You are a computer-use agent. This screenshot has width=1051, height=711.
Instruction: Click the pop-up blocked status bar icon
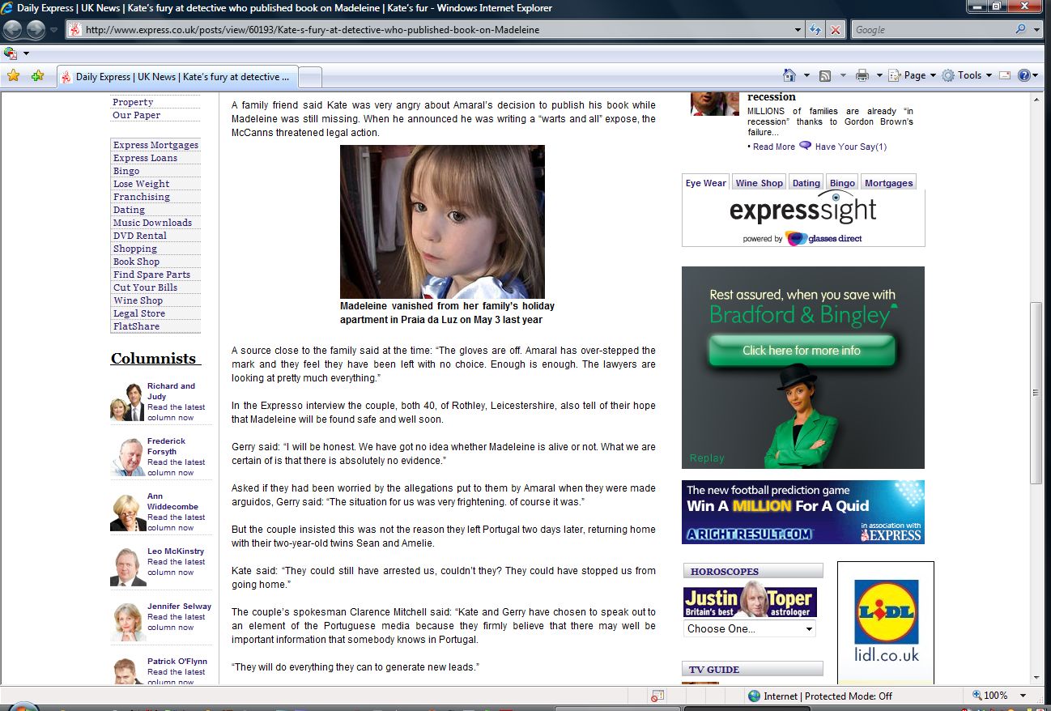coord(657,696)
